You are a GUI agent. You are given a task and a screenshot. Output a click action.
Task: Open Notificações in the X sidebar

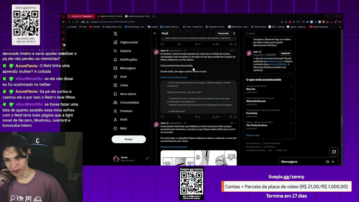click(125, 59)
